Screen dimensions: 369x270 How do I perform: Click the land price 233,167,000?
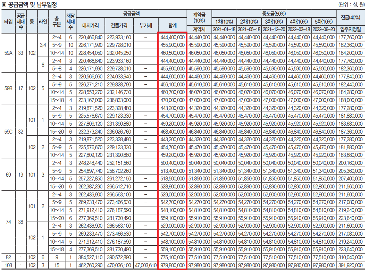pyautogui.click(x=90, y=100)
